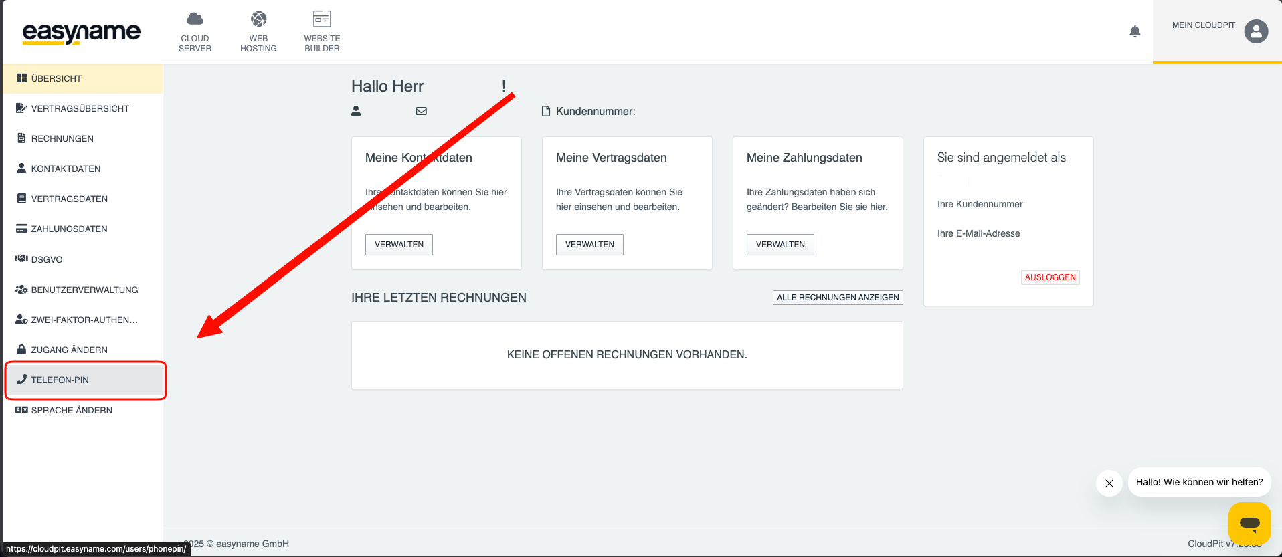This screenshot has height=557, width=1282.
Task: Dismiss the chat help bubble
Action: 1109,483
